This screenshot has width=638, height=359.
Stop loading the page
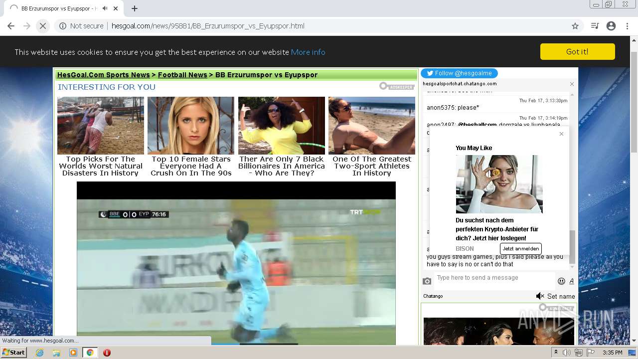click(43, 26)
